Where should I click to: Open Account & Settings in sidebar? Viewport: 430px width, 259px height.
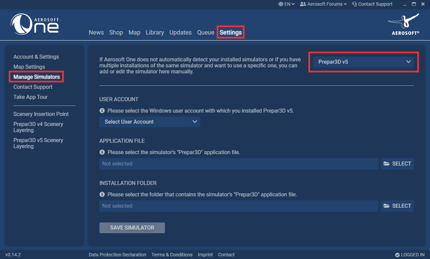(36, 57)
